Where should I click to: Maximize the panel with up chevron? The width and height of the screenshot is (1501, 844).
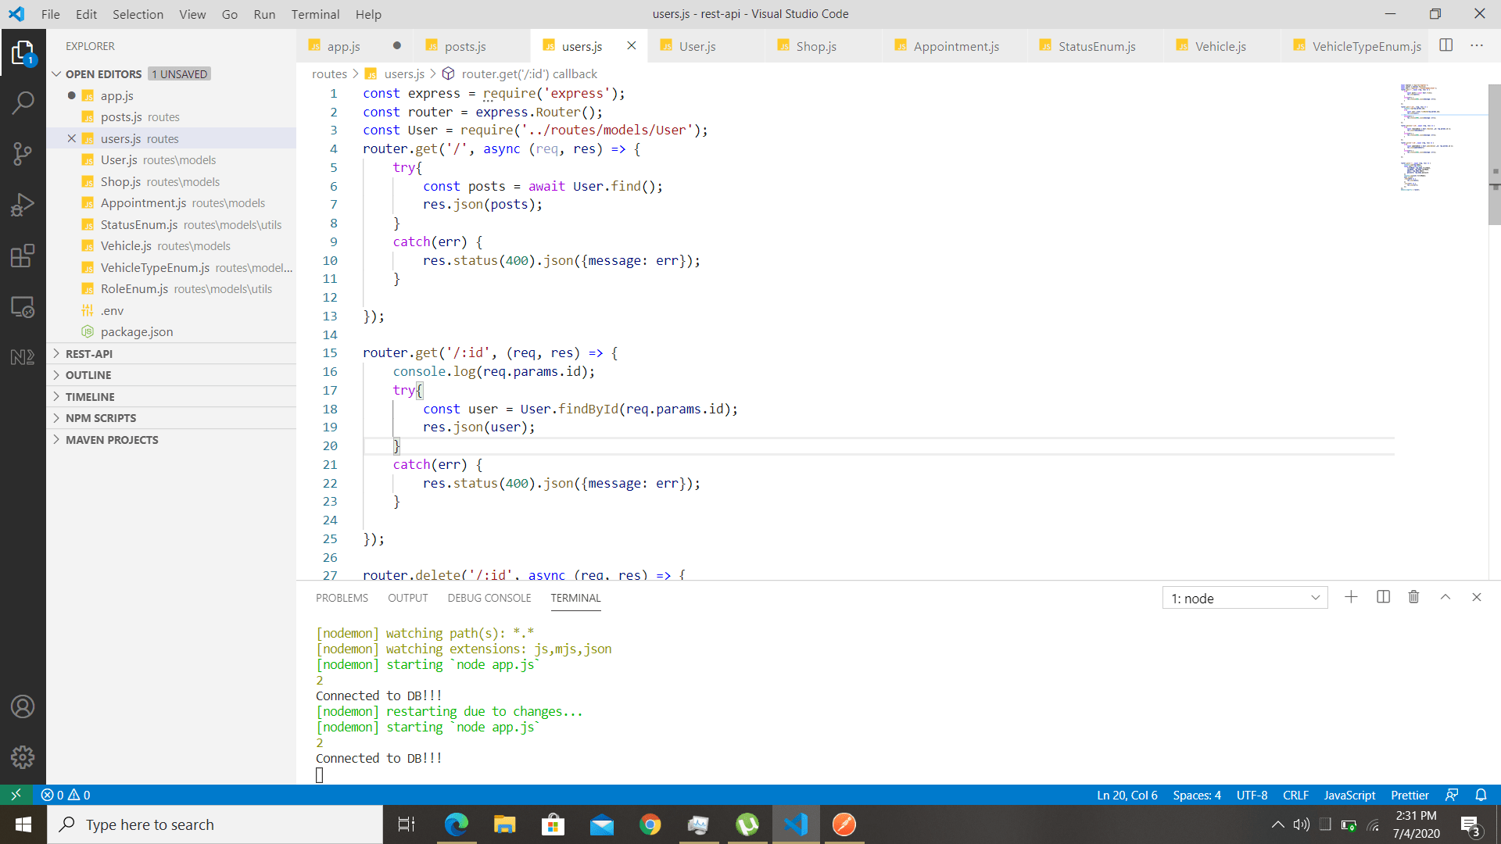pos(1445,597)
